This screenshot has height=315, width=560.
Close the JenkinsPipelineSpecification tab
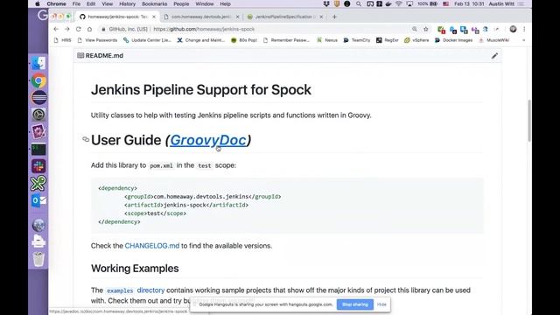point(321,17)
